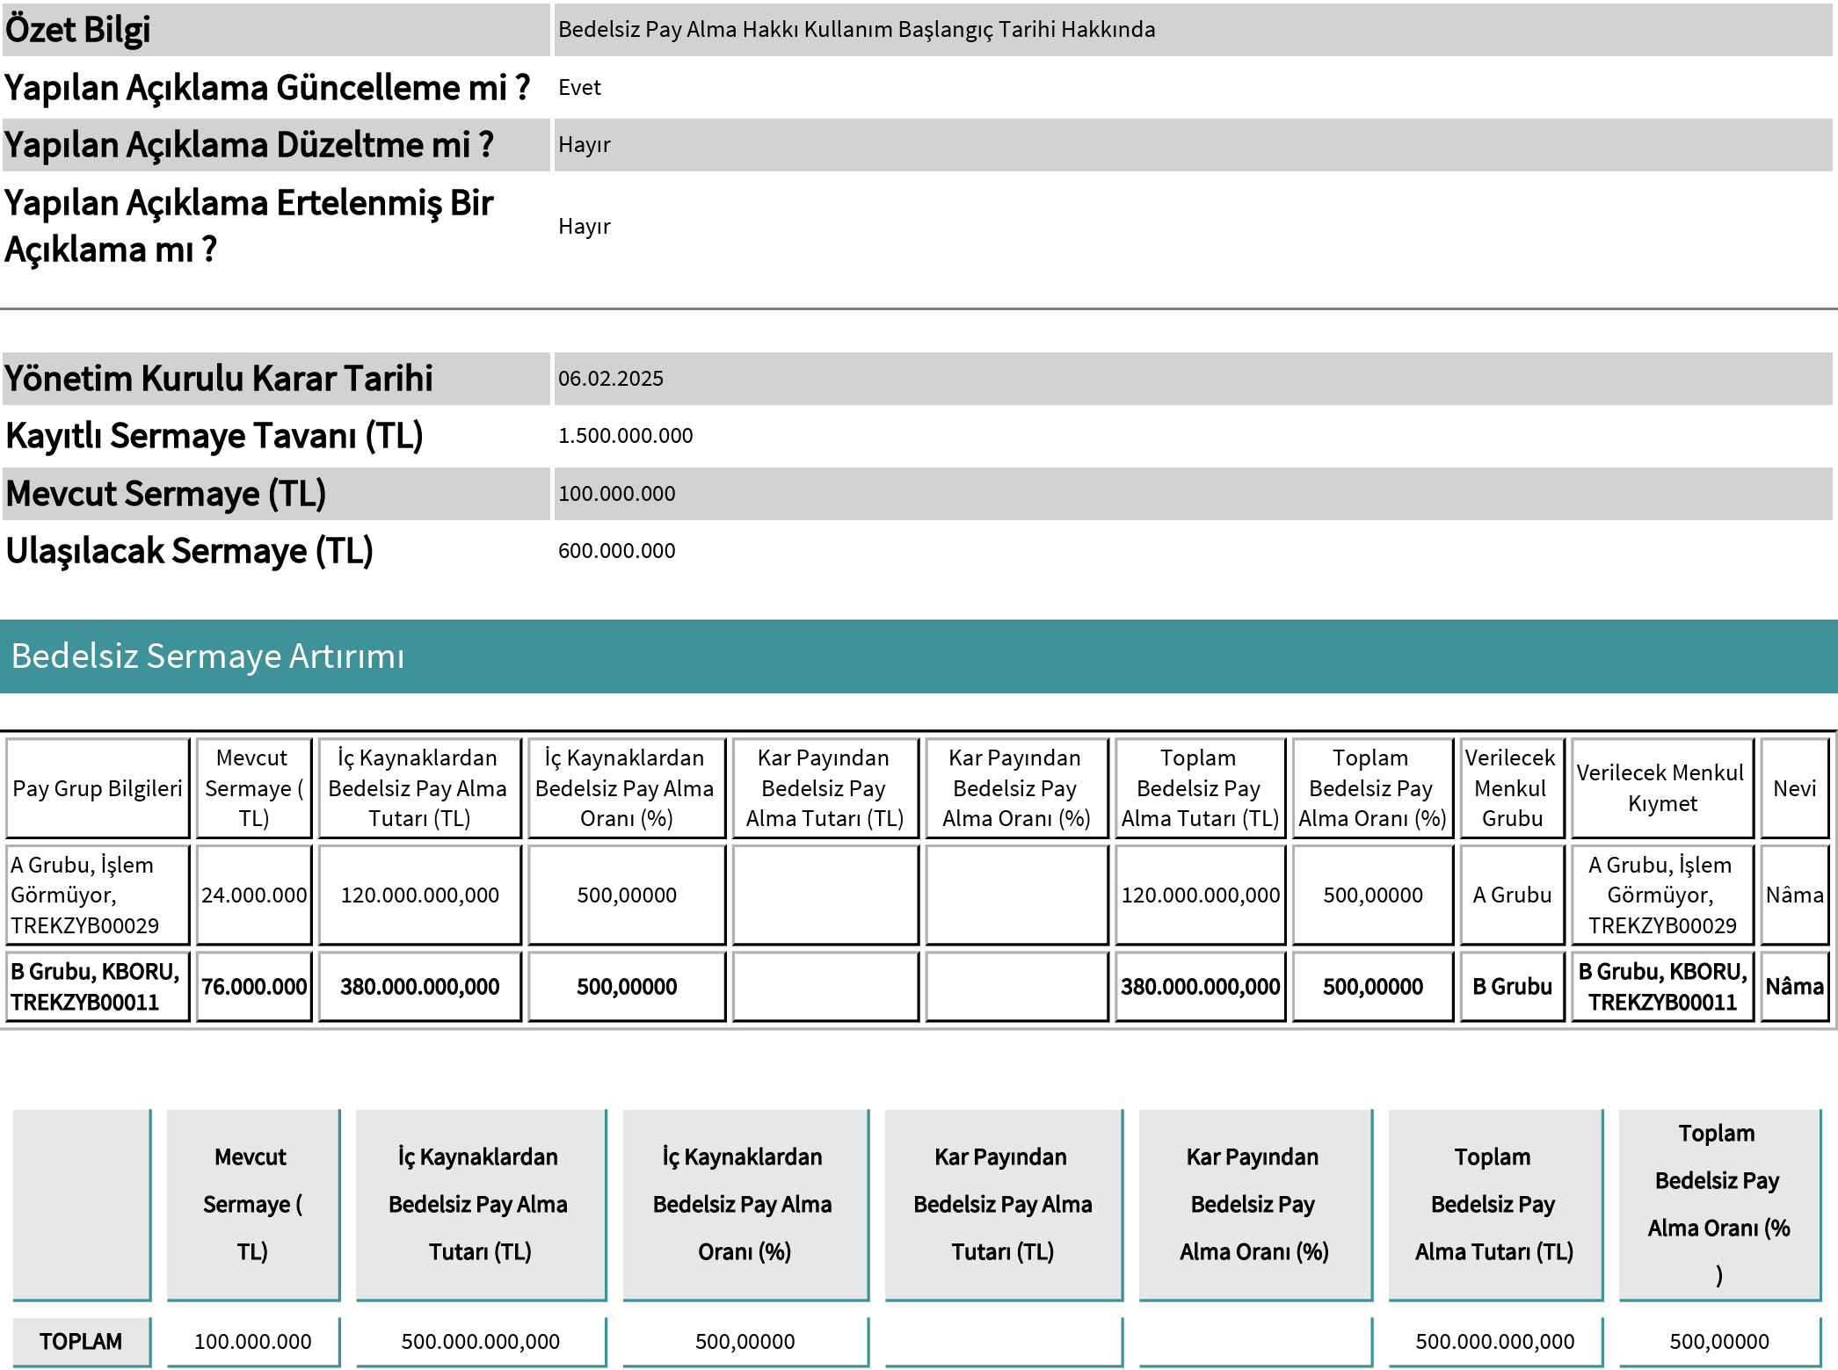Image resolution: width=1838 pixels, height=1370 pixels.
Task: Click 'Mevcut Sermaye ( TL)' header in totals table
Action: click(252, 1205)
